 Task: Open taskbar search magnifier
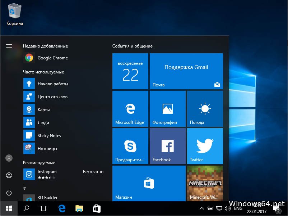pos(26,208)
